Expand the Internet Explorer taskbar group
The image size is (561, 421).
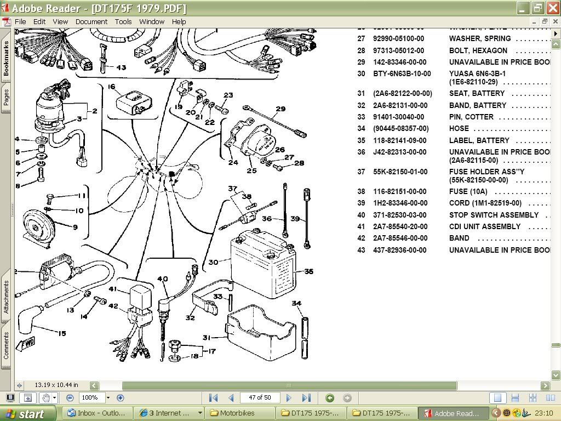pyautogui.click(x=200, y=413)
